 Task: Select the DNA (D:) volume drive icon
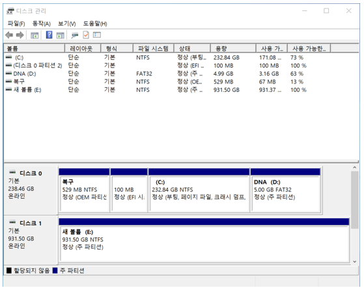click(x=9, y=73)
